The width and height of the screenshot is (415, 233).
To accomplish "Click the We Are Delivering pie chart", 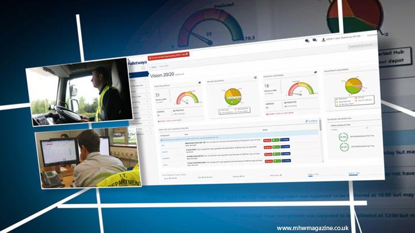I will (233, 97).
